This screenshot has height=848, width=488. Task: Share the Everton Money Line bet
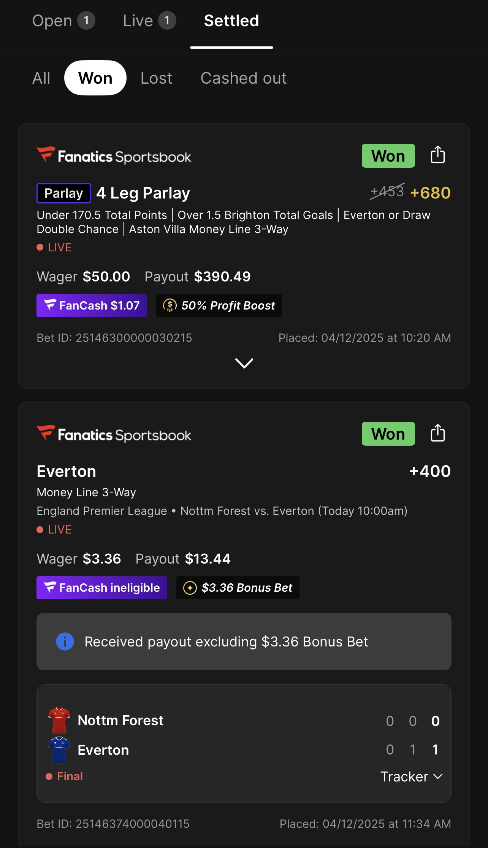point(437,434)
